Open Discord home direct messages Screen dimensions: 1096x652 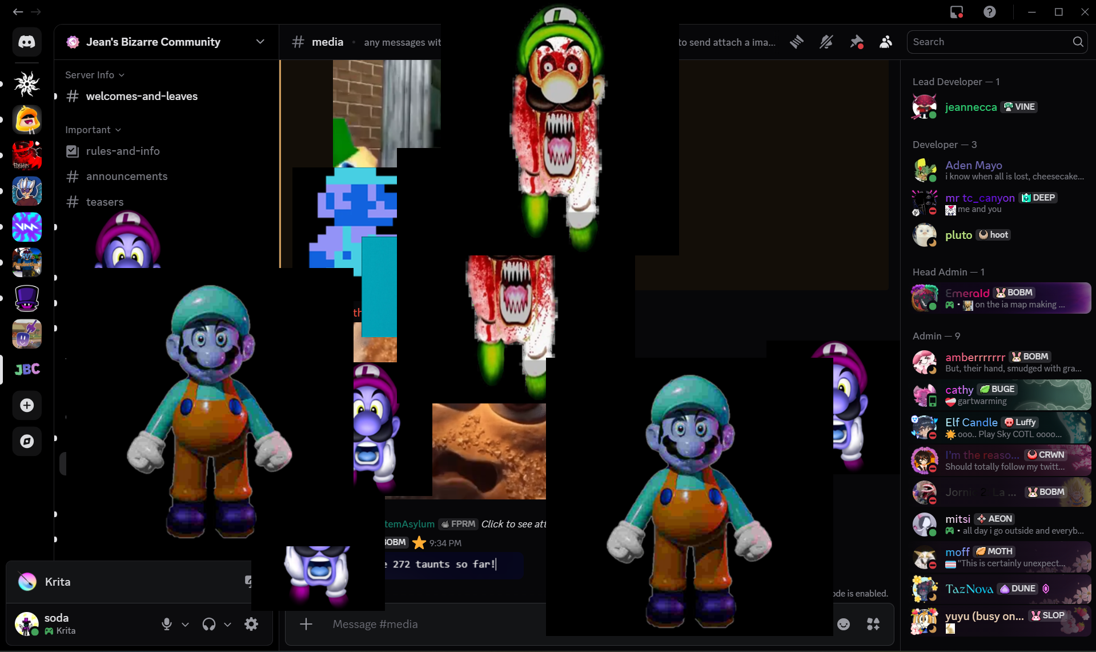pos(27,42)
